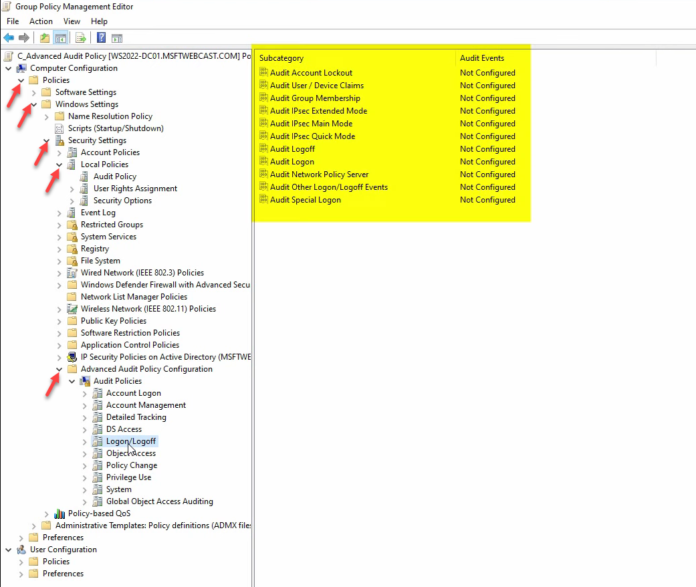Collapse the Windows Settings node

(x=33, y=104)
